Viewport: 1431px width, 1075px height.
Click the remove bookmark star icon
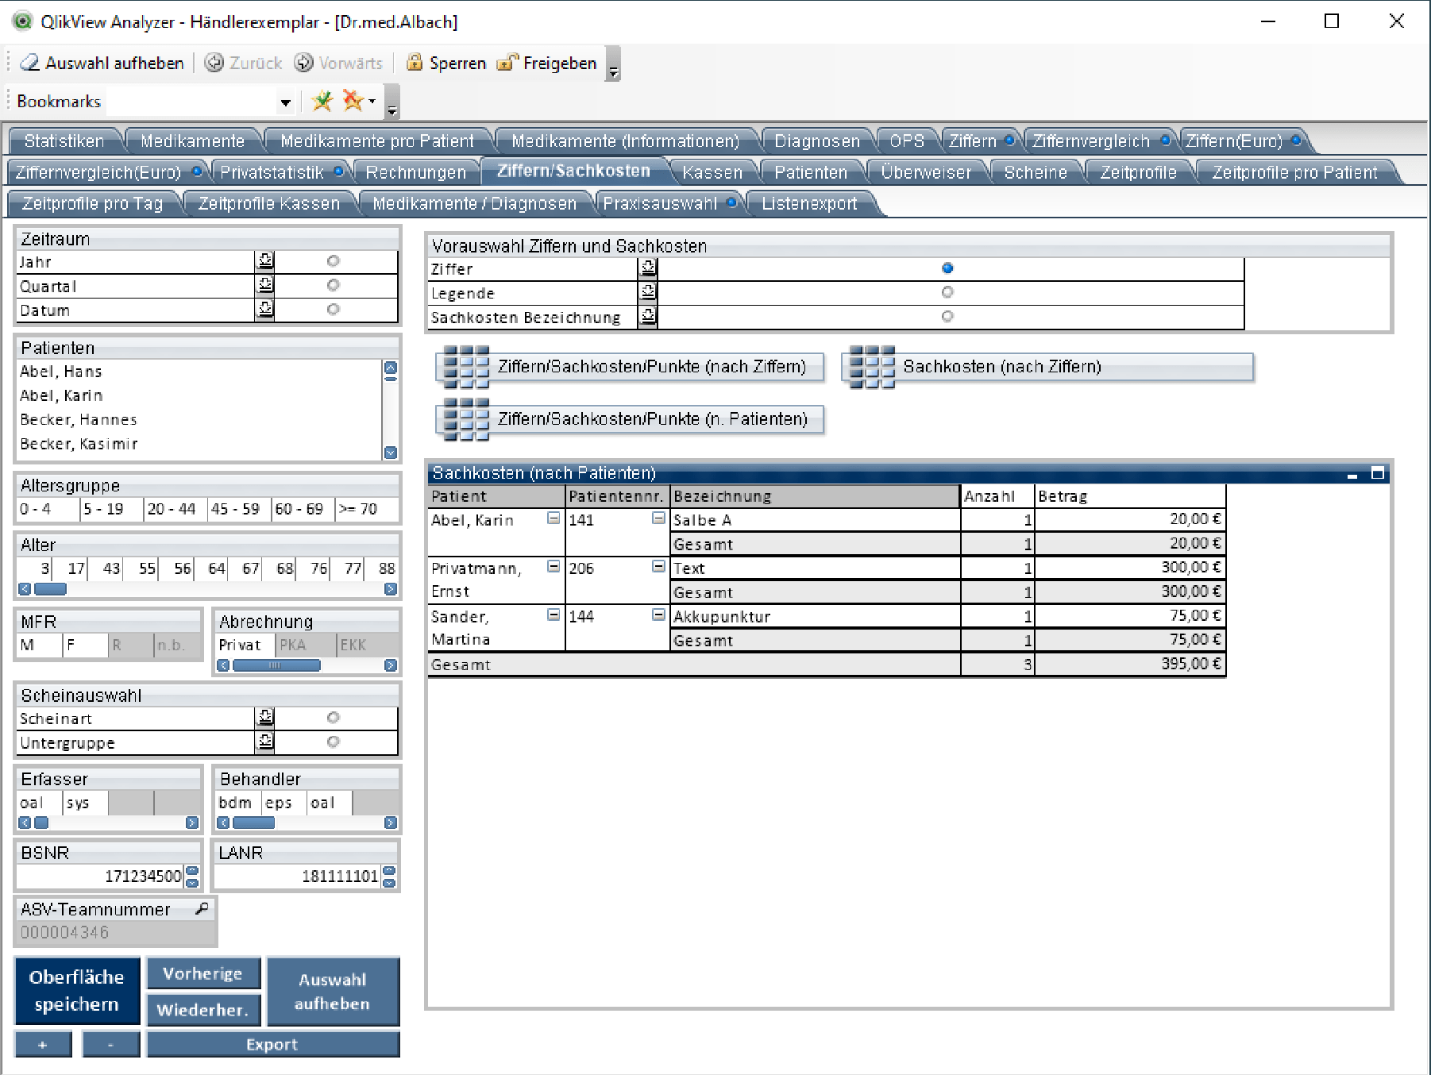coord(353,101)
